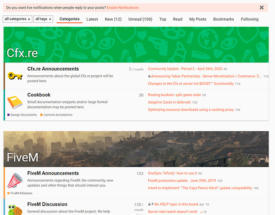Image resolution: width=275 pixels, height=215 pixels.
Task: Open the all tags dropdown
Action: [43, 19]
